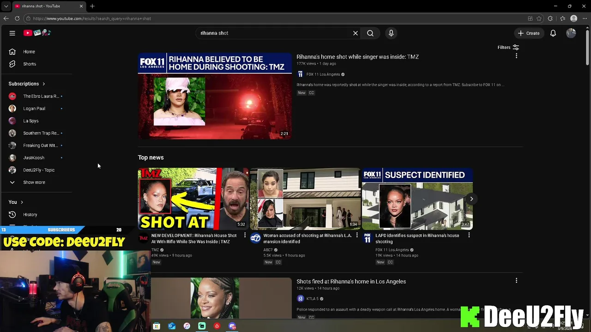
Task: Start voice search with microphone icon
Action: point(391,33)
